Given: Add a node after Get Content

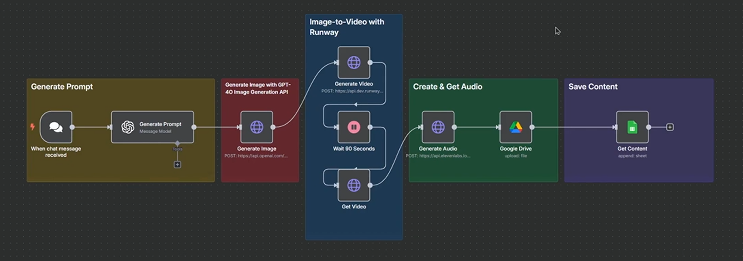Looking at the screenshot, I should [x=670, y=127].
